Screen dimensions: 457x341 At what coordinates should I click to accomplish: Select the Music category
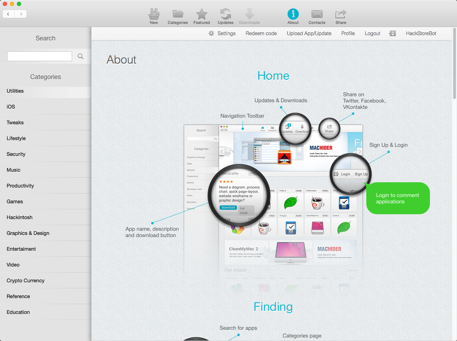[46, 170]
